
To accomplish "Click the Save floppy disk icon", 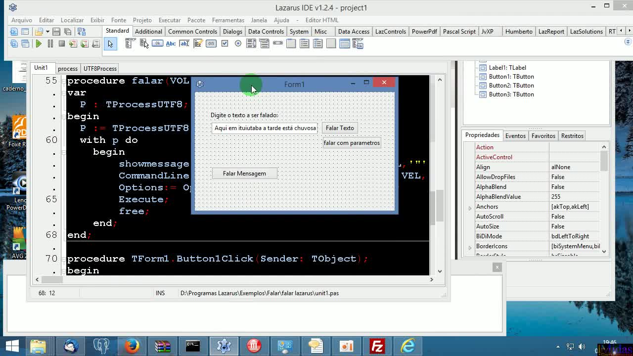I will click(56, 32).
